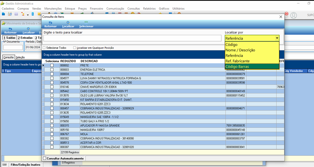314x167 pixels.
Task: Switch to 2 Entradas tab
Action: [25, 38]
